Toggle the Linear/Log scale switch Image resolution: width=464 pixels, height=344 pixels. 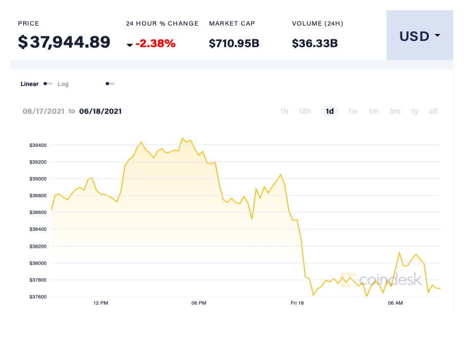(48, 84)
